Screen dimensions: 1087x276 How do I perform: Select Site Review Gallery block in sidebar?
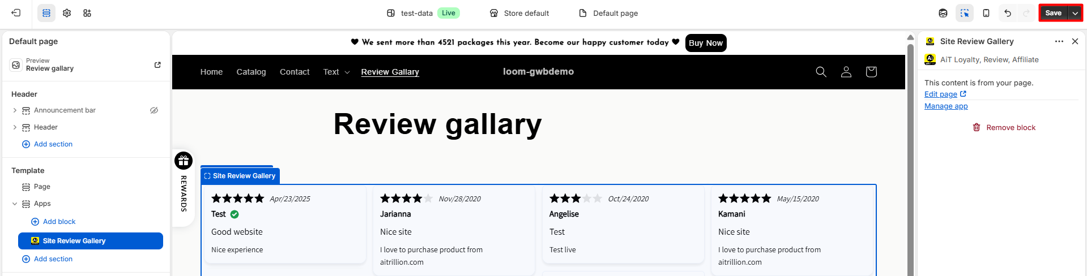[x=91, y=241]
